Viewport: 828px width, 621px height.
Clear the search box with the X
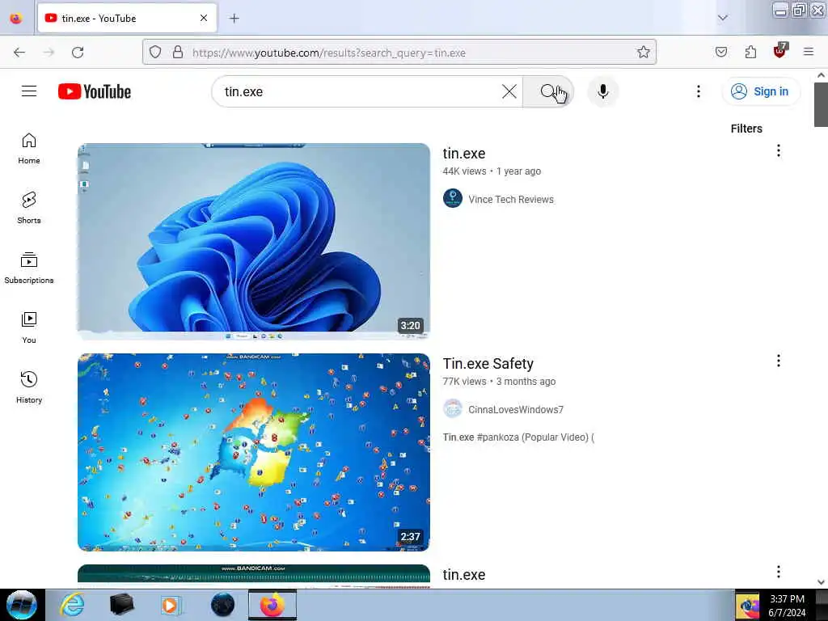point(509,91)
